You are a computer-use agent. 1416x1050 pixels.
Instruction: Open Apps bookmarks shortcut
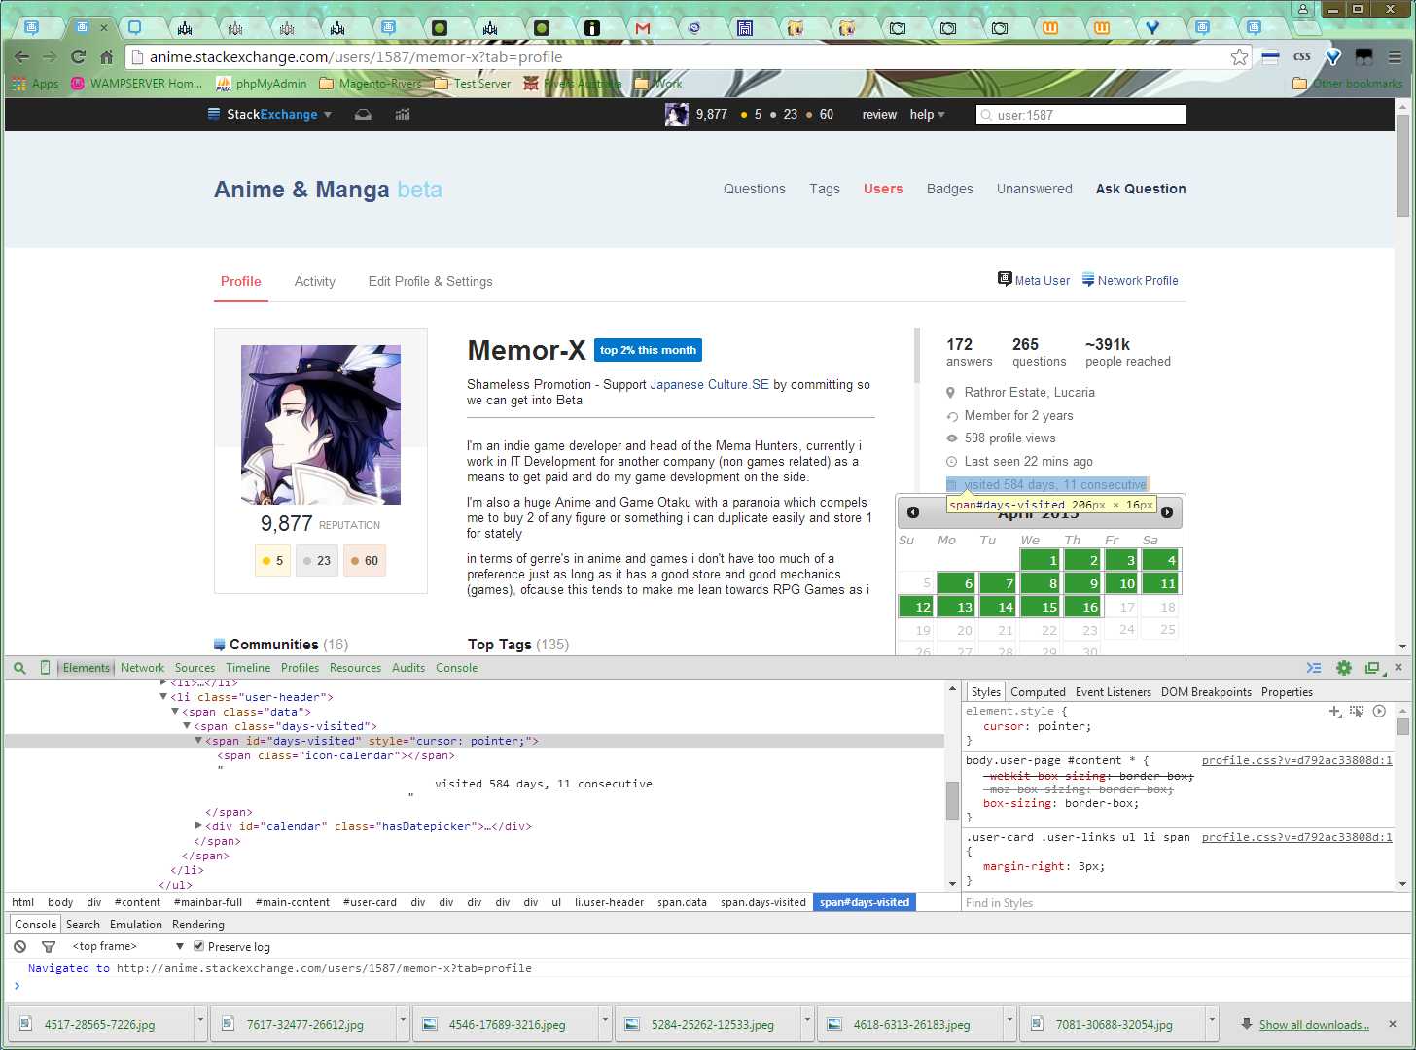click(36, 84)
